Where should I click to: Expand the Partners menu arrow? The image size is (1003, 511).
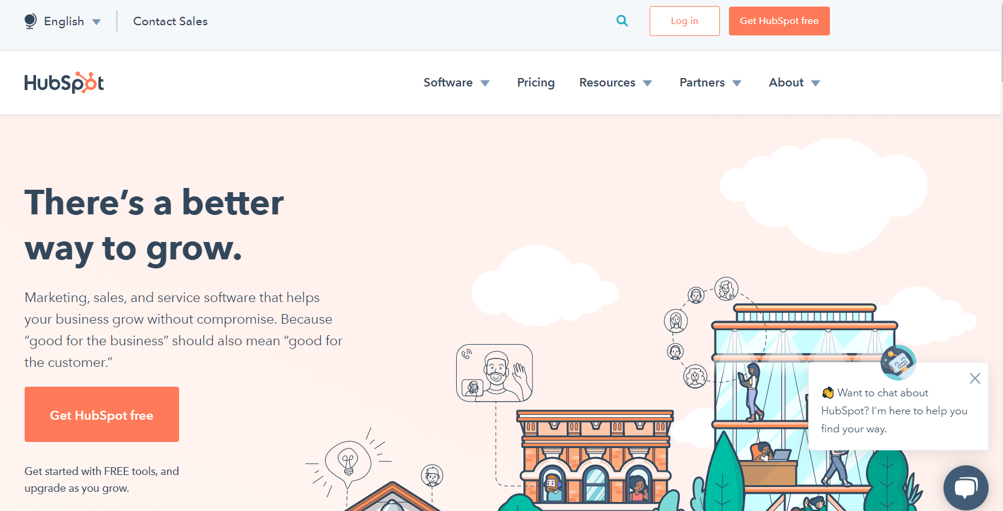click(737, 83)
